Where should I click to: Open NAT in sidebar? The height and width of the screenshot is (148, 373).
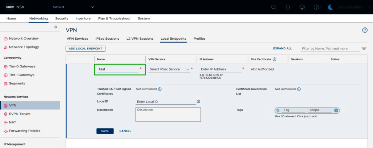(x=12, y=122)
